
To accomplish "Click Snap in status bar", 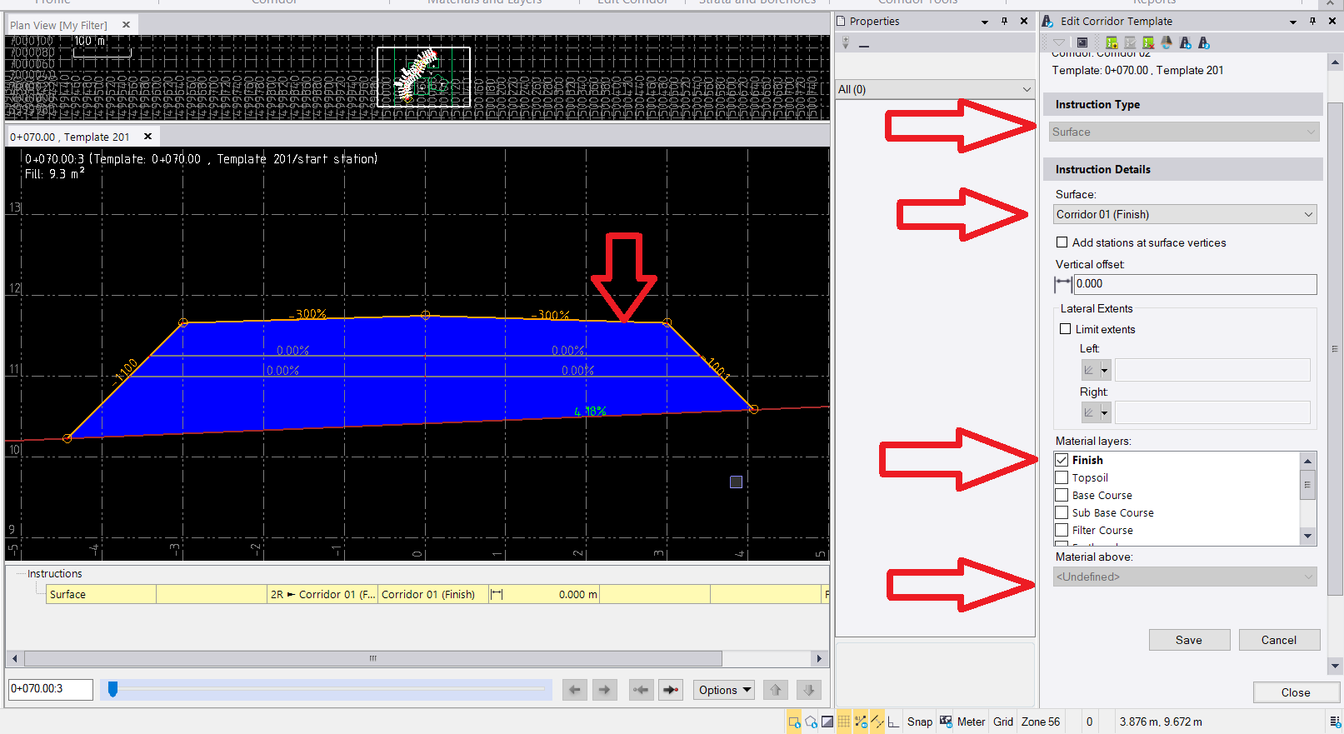I will click(920, 722).
